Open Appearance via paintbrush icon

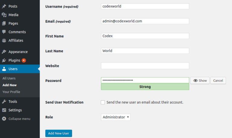click(4, 52)
